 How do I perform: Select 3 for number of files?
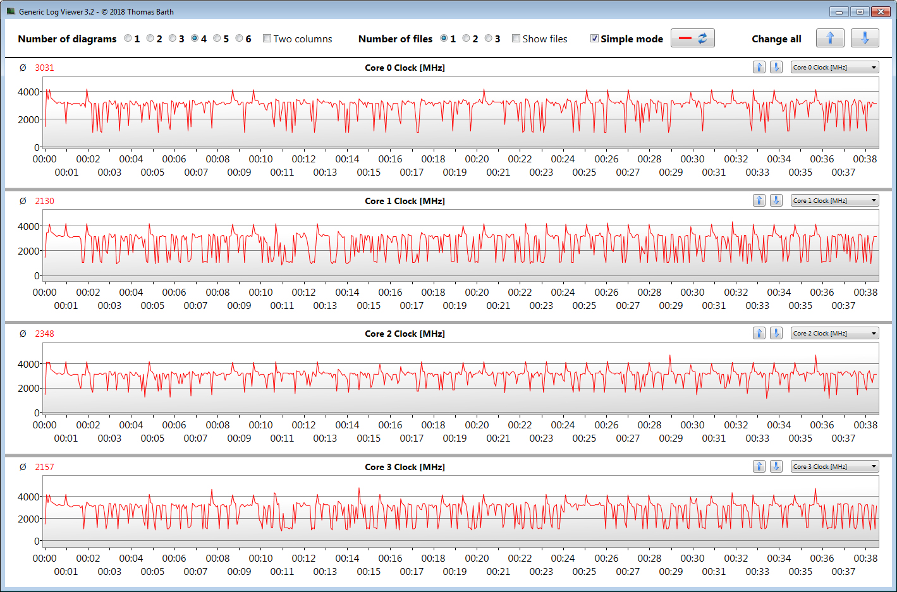[x=489, y=39]
